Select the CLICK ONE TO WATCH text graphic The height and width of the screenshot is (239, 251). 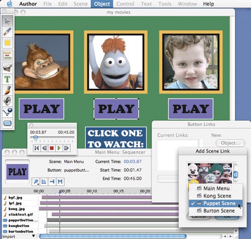coord(116,138)
